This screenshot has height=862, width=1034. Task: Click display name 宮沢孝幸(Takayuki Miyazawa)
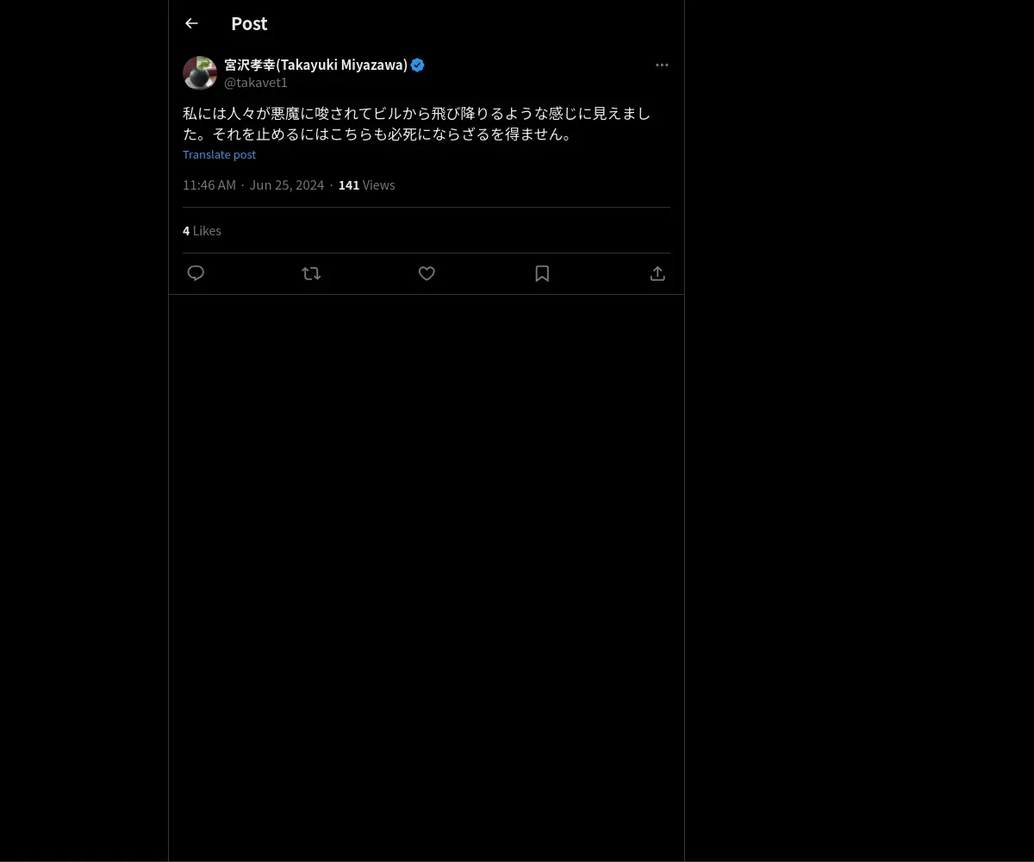tap(315, 65)
